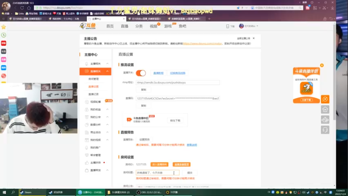Click the orange 直播录像管理 button

[181, 165]
